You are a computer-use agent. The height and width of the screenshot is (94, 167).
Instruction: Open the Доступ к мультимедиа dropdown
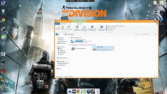(x=77, y=28)
